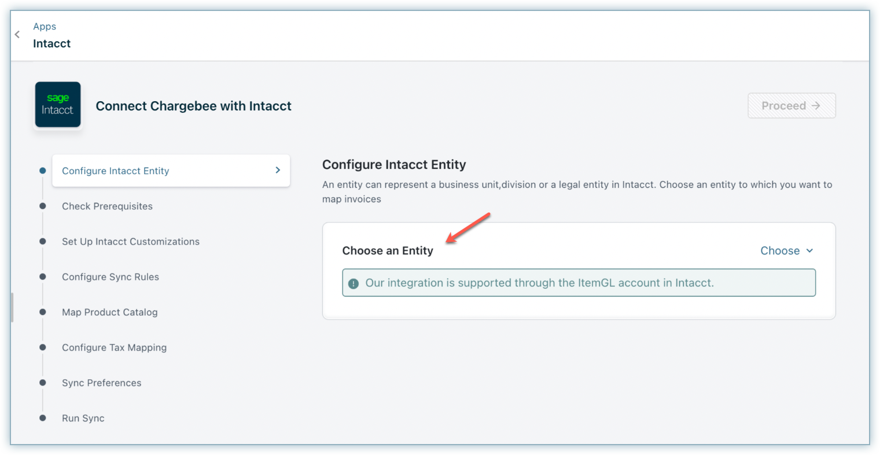This screenshot has width=880, height=455.
Task: Click the Proceed arrow icon
Action: 816,106
